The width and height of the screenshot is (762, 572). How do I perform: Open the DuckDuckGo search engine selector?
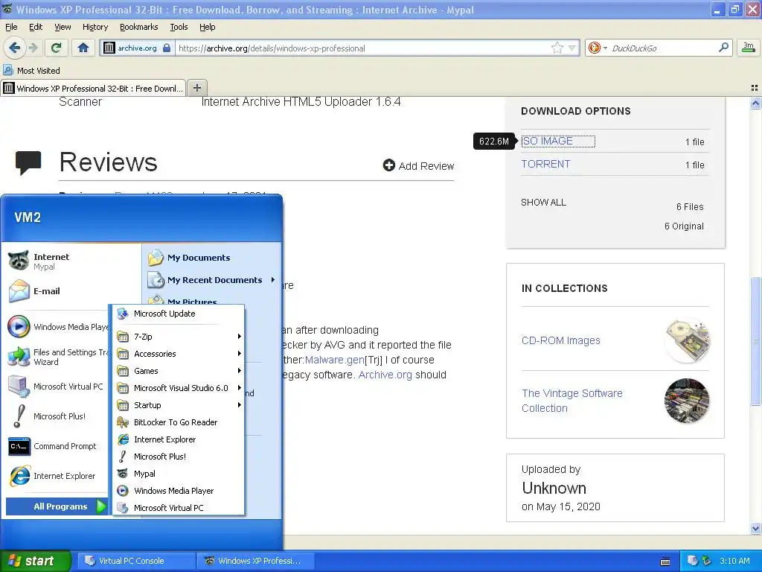click(x=598, y=48)
